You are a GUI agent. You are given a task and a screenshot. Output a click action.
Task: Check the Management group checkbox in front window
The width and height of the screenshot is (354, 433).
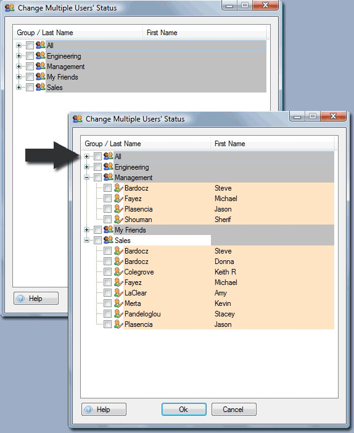click(x=97, y=177)
